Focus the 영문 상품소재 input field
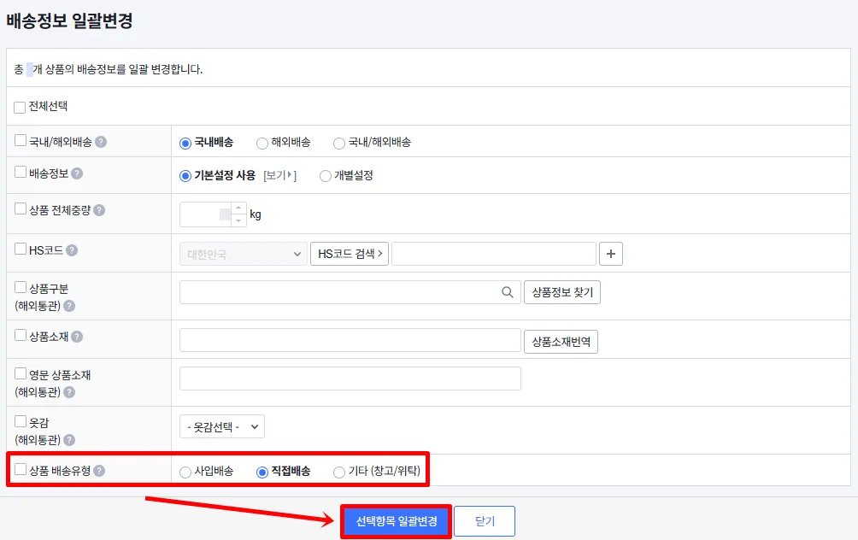This screenshot has height=540, width=858. coord(350,379)
